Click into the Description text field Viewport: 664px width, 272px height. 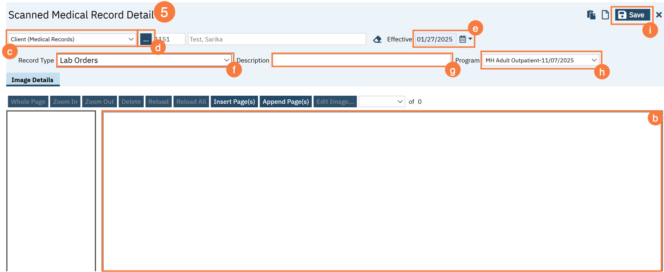coord(361,60)
